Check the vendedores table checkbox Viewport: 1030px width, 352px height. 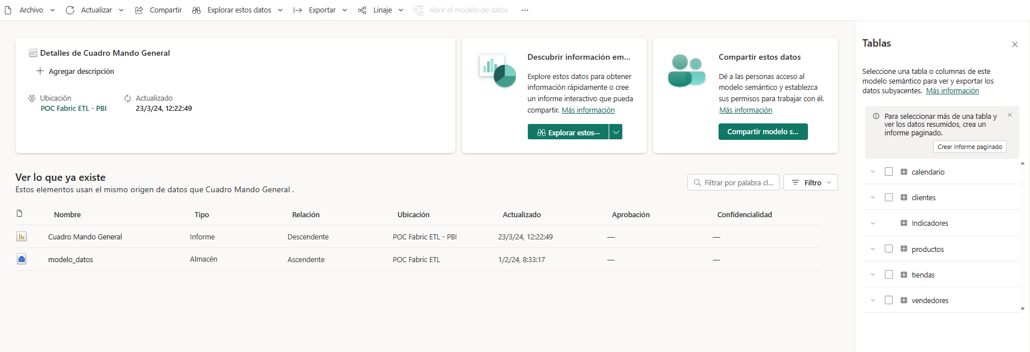(x=889, y=300)
